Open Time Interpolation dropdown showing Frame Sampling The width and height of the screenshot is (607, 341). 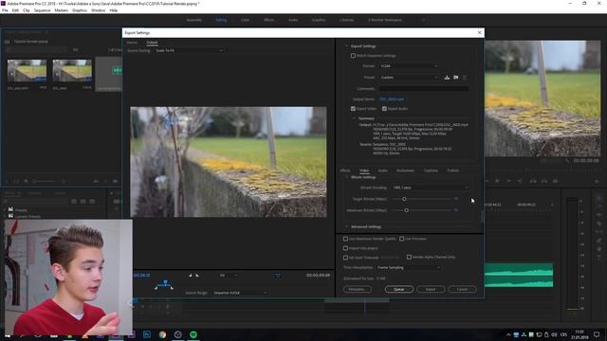click(409, 267)
